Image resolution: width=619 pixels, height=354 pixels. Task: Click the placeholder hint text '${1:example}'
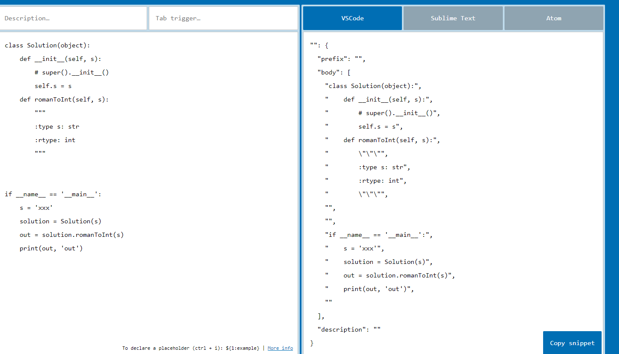click(x=243, y=348)
